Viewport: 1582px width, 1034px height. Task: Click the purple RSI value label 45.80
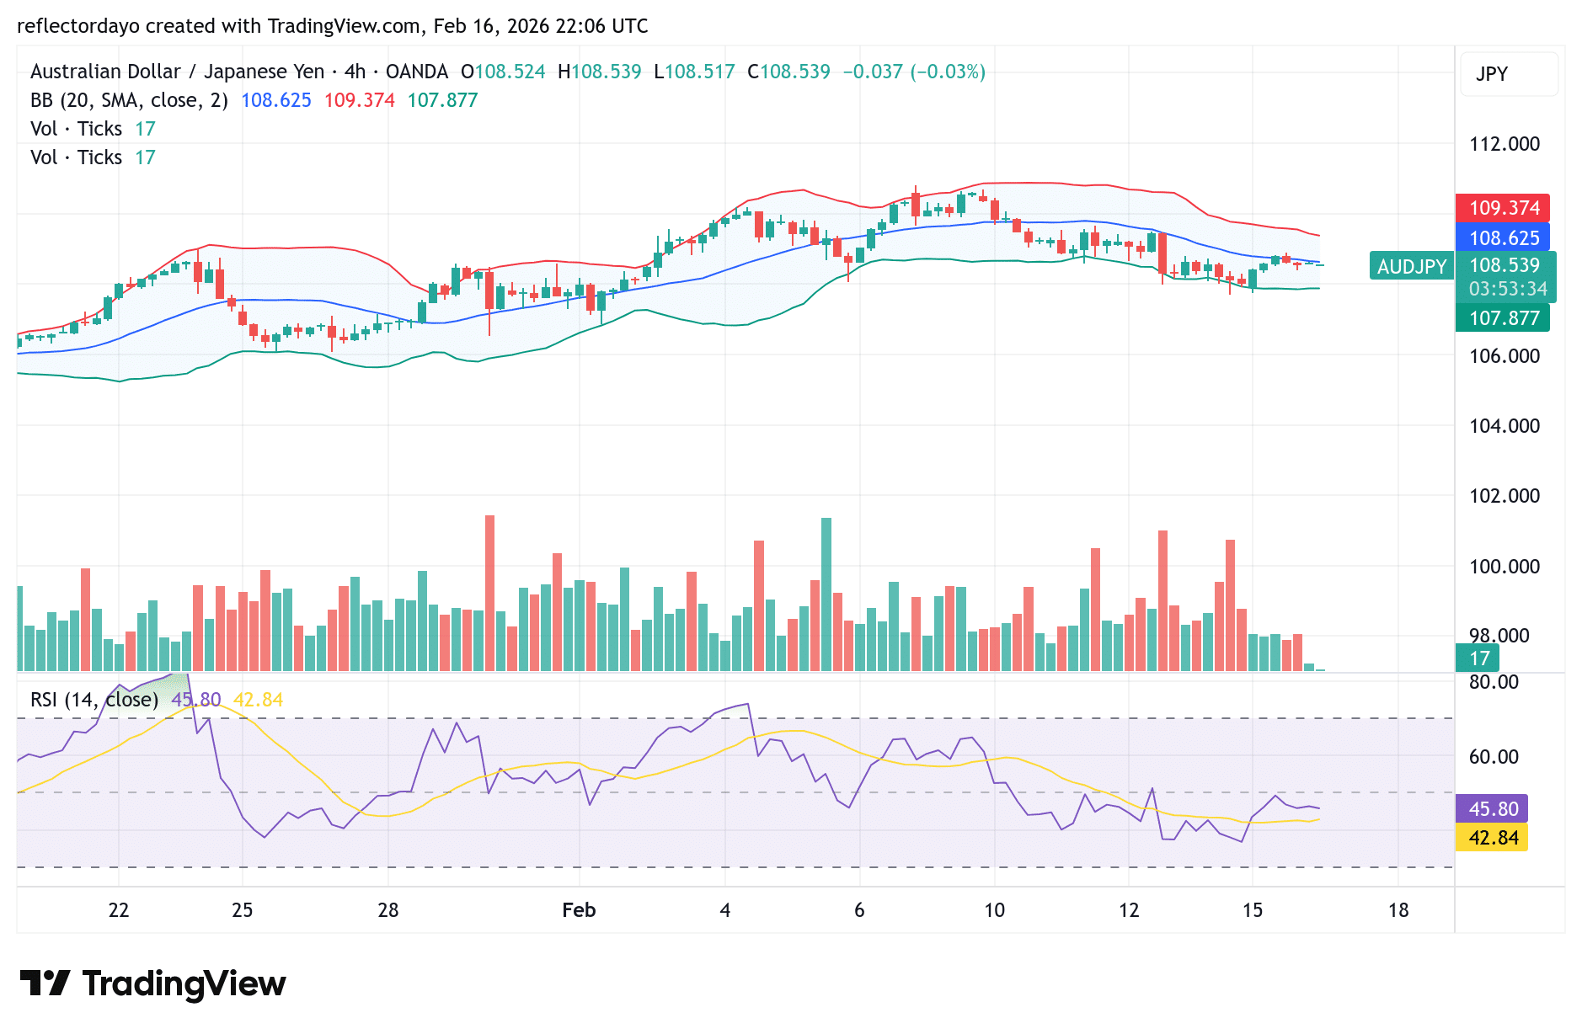coord(1492,808)
